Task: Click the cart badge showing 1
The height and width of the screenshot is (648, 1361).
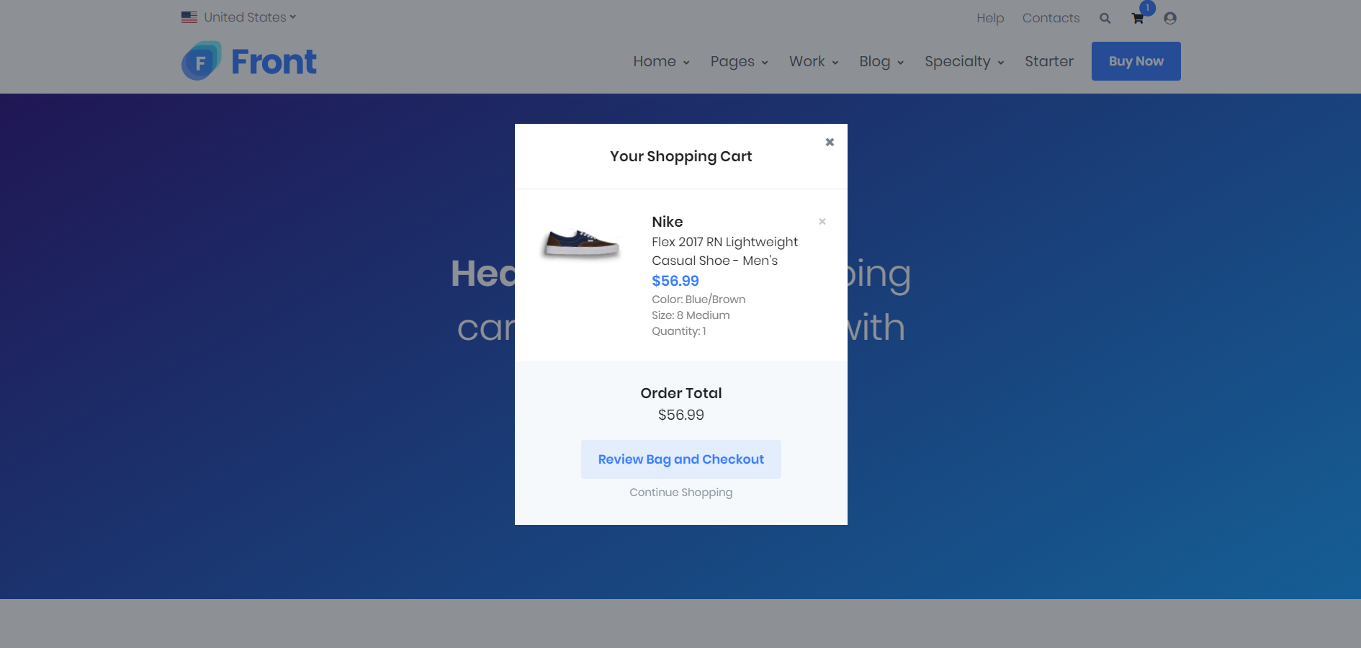Action: (x=1147, y=8)
